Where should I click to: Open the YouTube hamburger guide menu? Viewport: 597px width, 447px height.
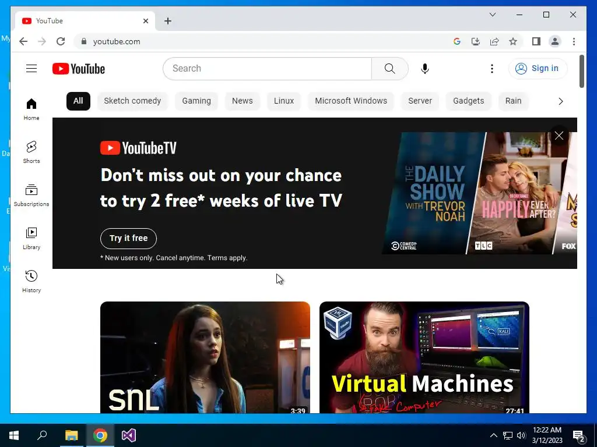(x=31, y=69)
